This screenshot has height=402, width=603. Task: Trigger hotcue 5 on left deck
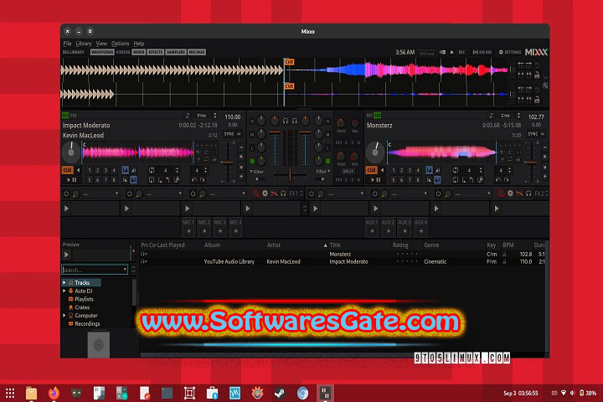coord(90,180)
